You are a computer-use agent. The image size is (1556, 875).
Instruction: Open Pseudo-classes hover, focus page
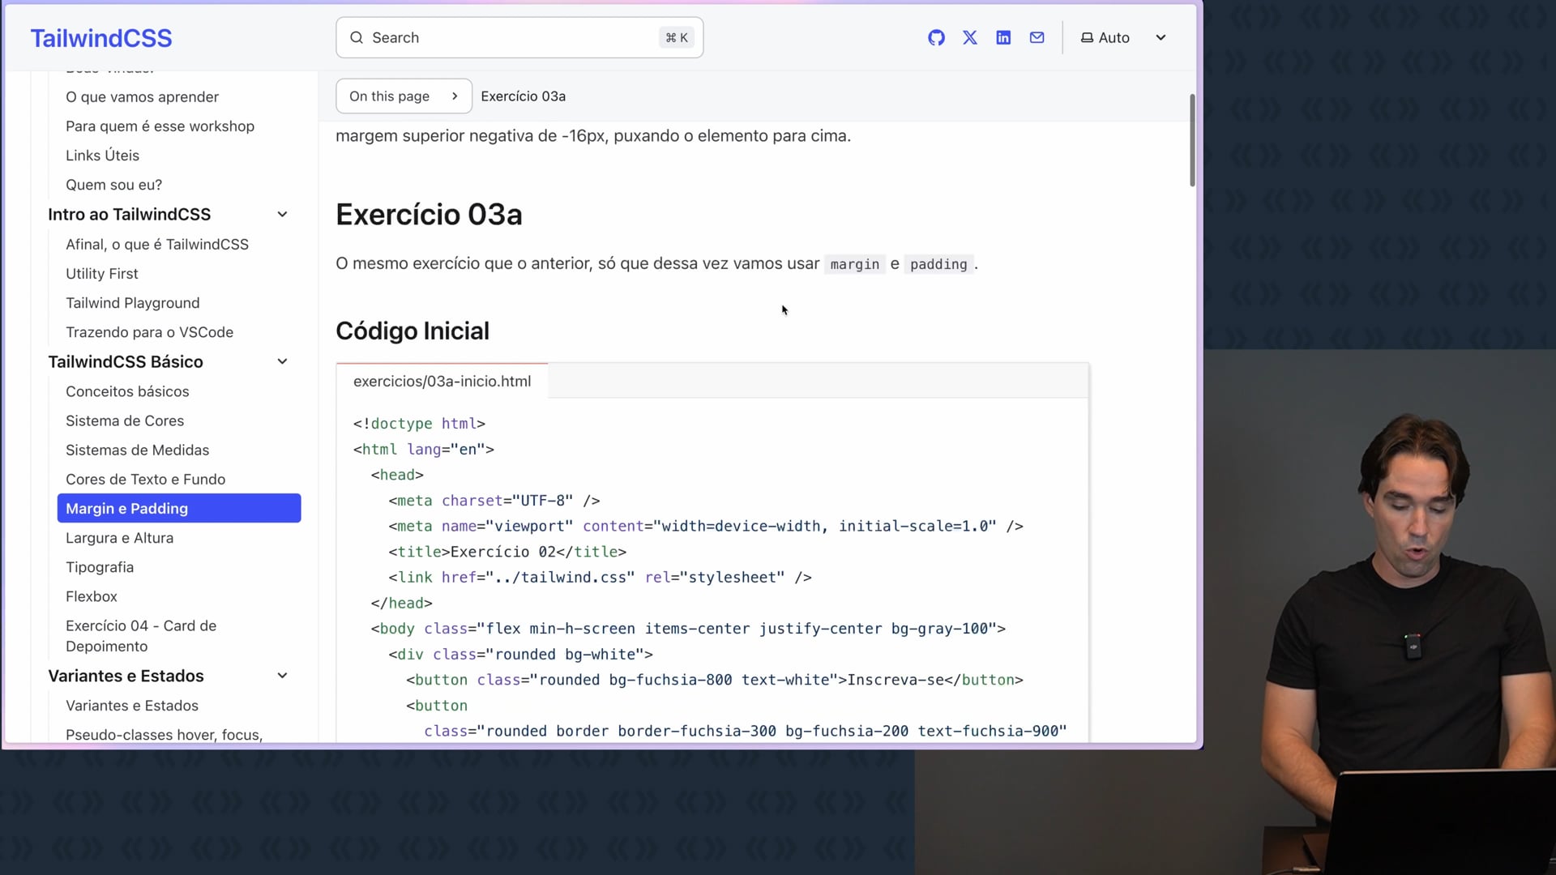click(164, 734)
